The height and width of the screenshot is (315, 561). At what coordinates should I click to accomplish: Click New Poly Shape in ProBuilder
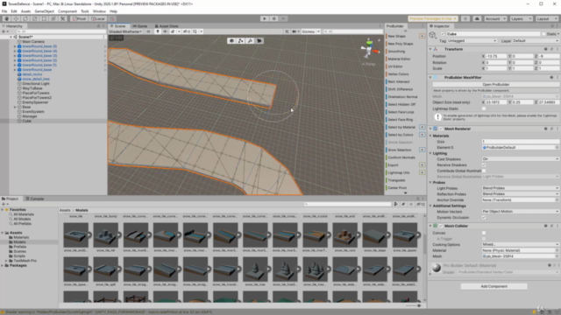click(x=401, y=44)
